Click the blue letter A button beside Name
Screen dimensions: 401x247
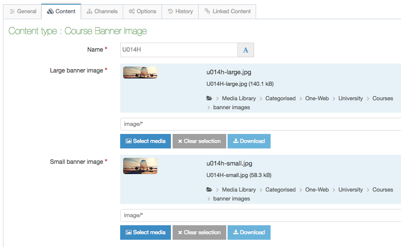click(245, 50)
